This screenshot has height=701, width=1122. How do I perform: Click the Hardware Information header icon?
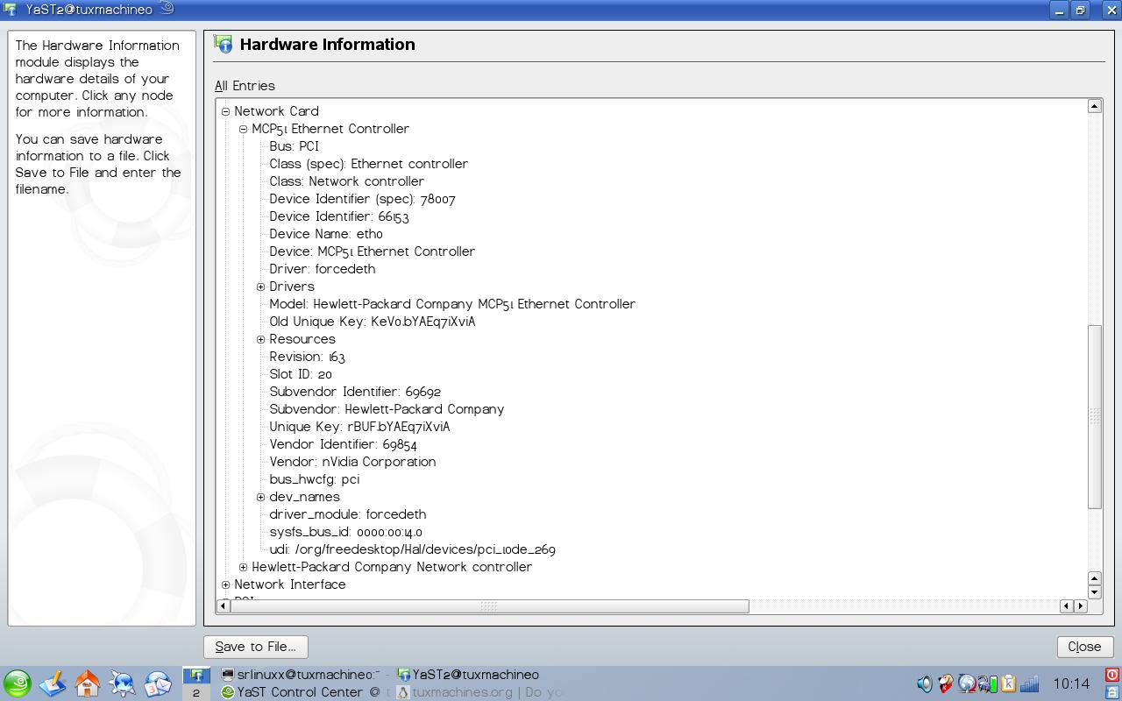point(224,45)
